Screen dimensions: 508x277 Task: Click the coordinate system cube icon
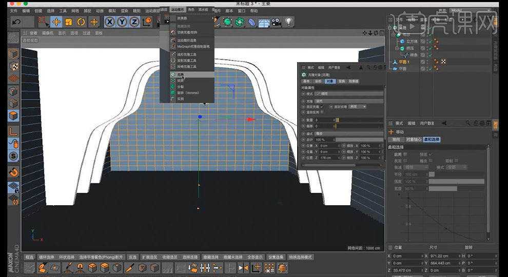[147, 22]
